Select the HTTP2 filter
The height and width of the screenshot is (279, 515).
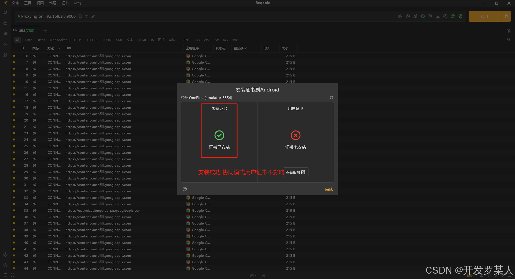[92, 40]
